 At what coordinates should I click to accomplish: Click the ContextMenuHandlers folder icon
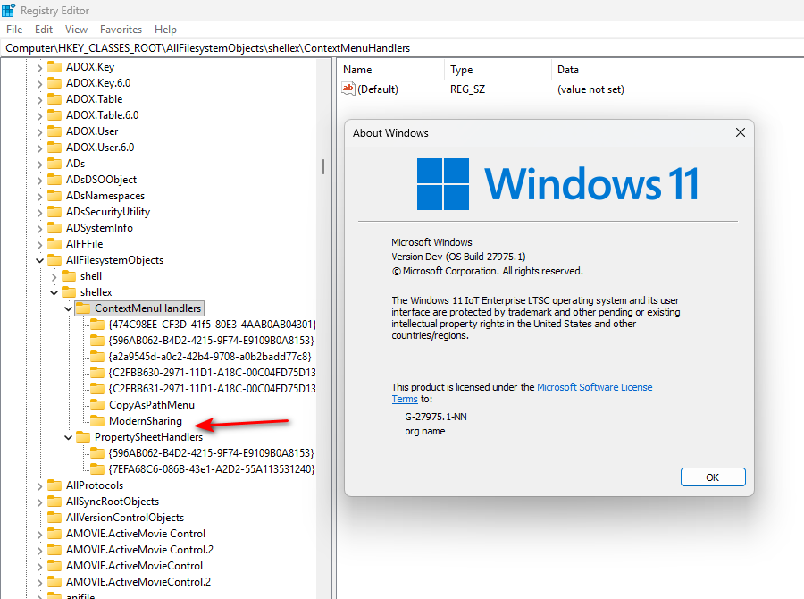(82, 308)
